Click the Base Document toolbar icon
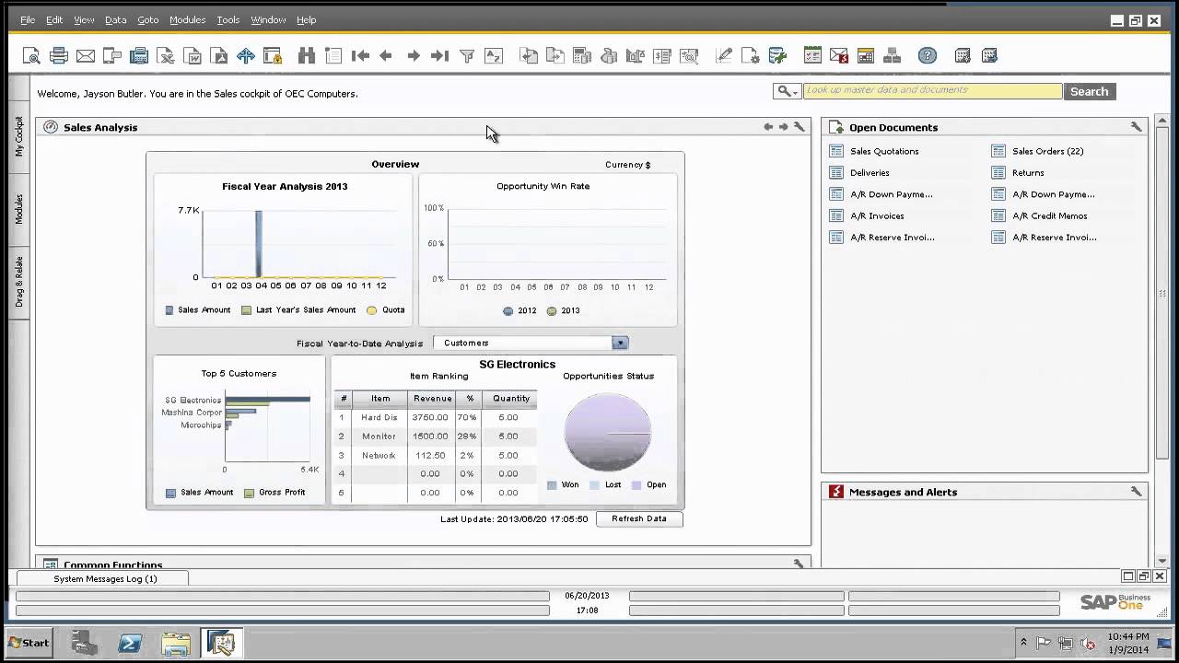Image resolution: width=1179 pixels, height=663 pixels. (529, 56)
